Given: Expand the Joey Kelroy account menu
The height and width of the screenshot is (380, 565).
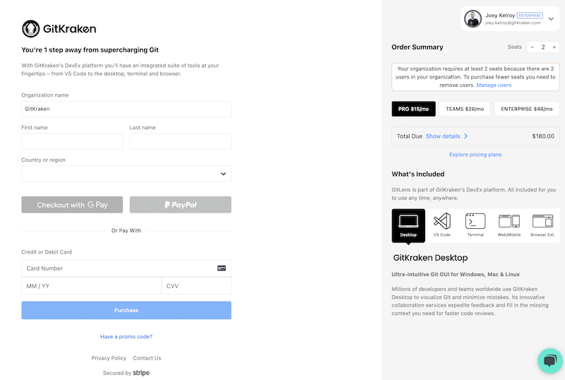Looking at the screenshot, I should coord(551,19).
